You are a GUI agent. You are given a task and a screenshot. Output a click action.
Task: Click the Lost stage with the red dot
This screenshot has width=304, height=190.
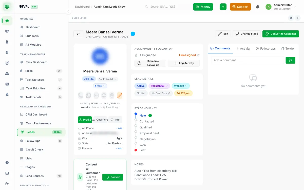click(142, 150)
